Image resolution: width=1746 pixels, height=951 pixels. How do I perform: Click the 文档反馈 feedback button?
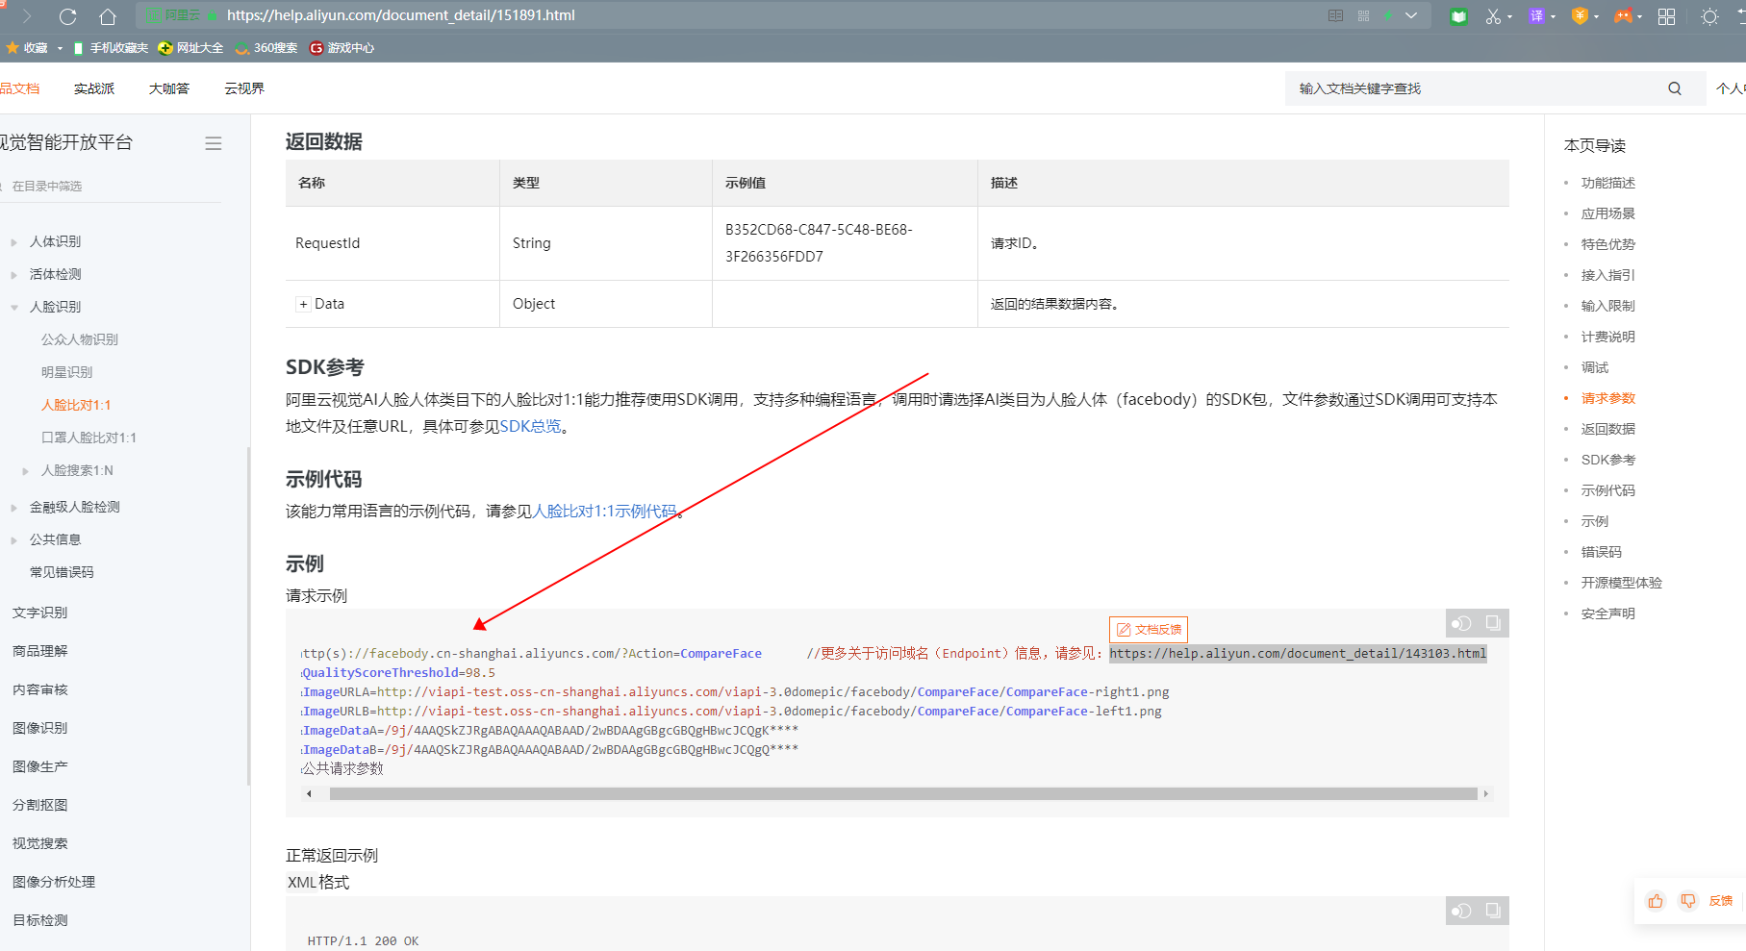tap(1149, 629)
